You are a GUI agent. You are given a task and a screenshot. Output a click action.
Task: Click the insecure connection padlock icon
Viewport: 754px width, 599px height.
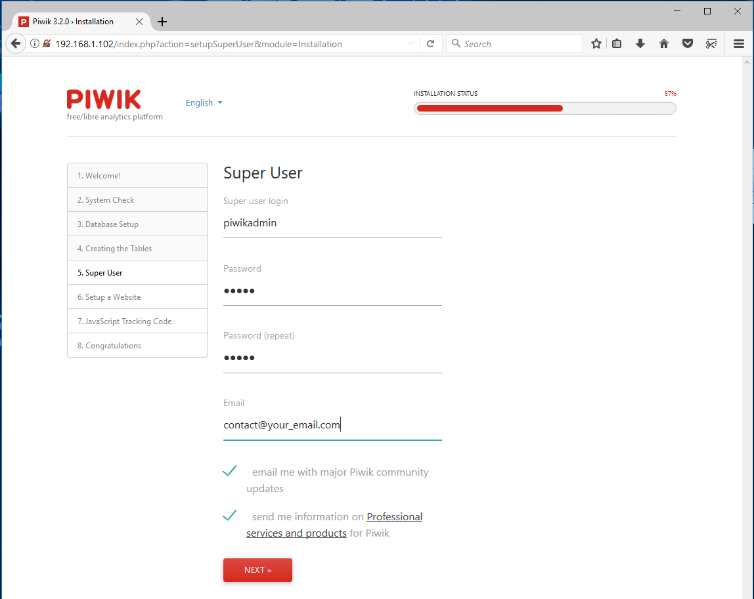pos(47,44)
